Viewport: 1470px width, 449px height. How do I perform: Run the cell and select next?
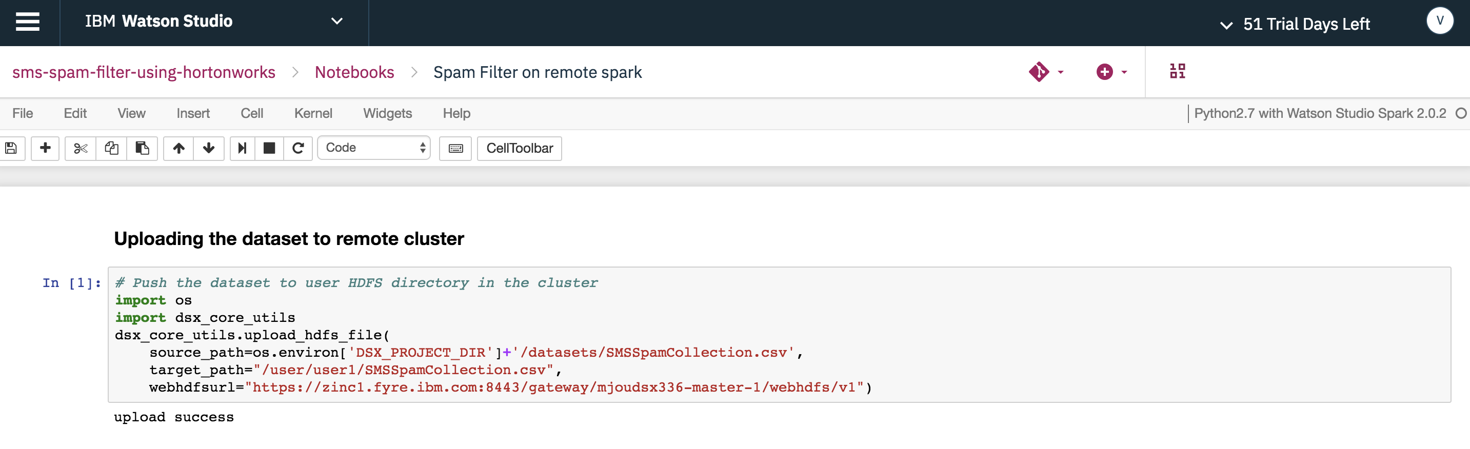(x=242, y=148)
